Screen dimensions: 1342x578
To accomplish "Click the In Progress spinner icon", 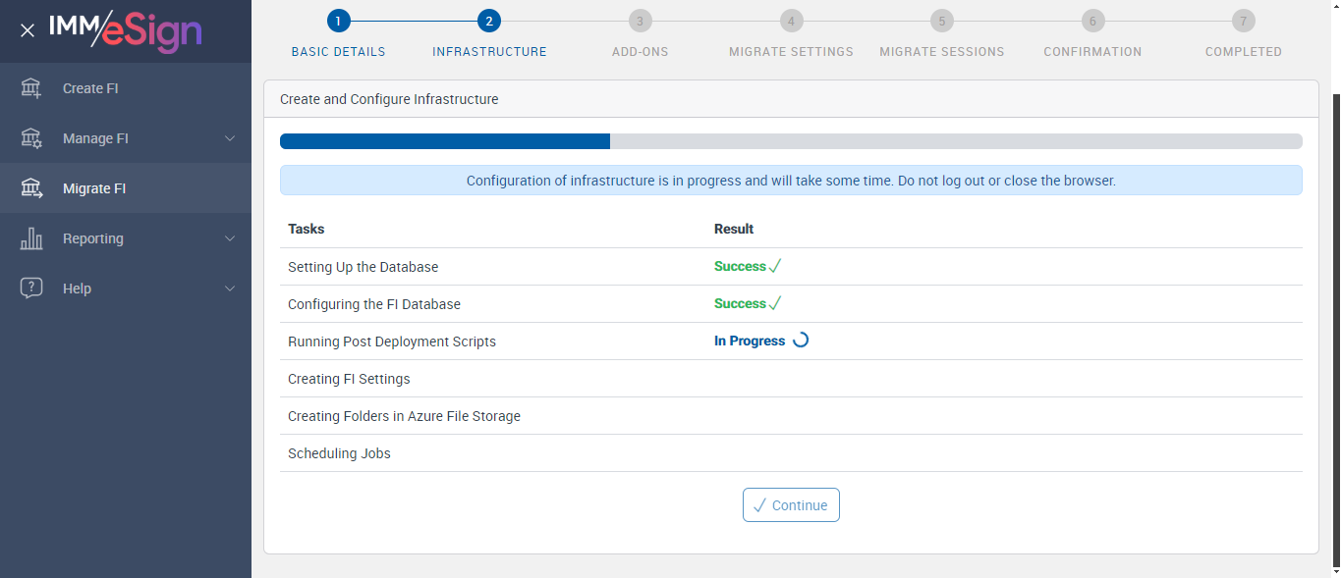I will click(801, 341).
